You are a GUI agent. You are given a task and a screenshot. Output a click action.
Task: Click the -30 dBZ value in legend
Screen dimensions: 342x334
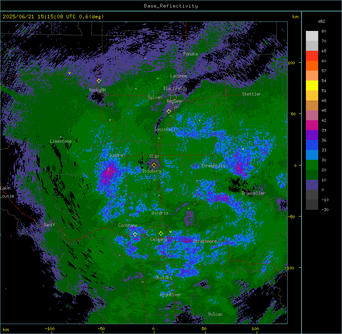click(325, 210)
